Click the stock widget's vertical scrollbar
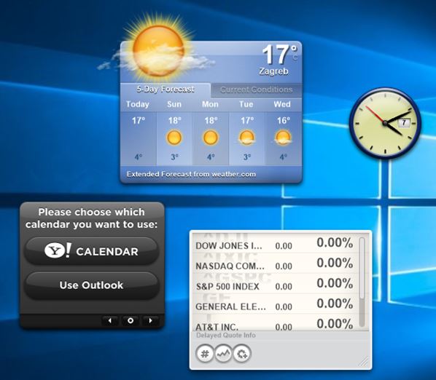The width and height of the screenshot is (436, 380). tap(362, 282)
